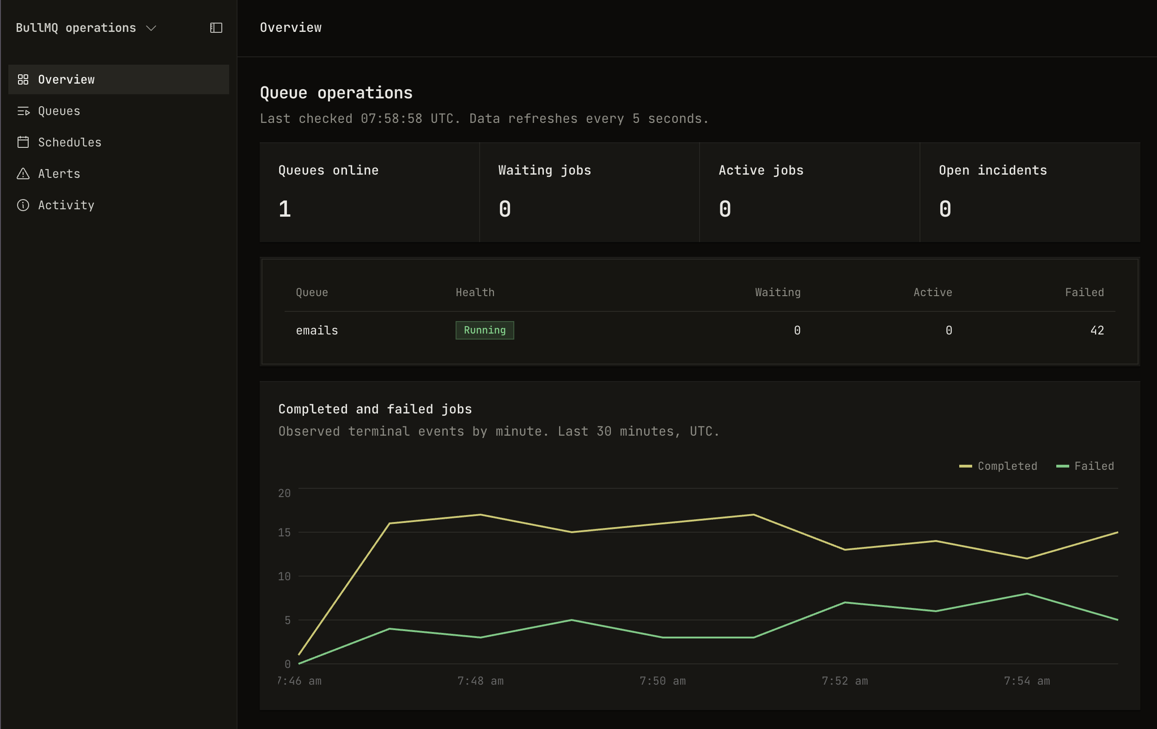The width and height of the screenshot is (1157, 729).
Task: Click the Last checked 07:58:58 UTC text
Action: coord(359,119)
